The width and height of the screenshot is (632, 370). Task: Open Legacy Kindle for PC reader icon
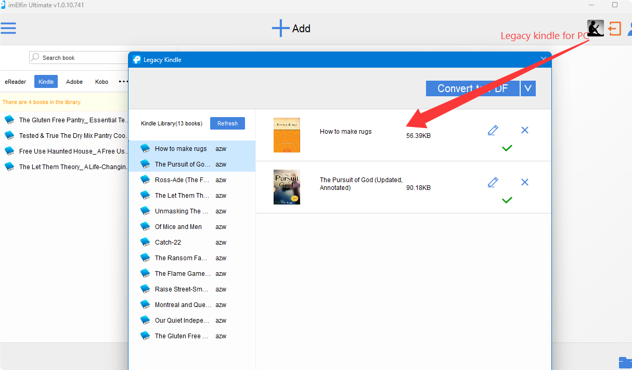tap(596, 28)
